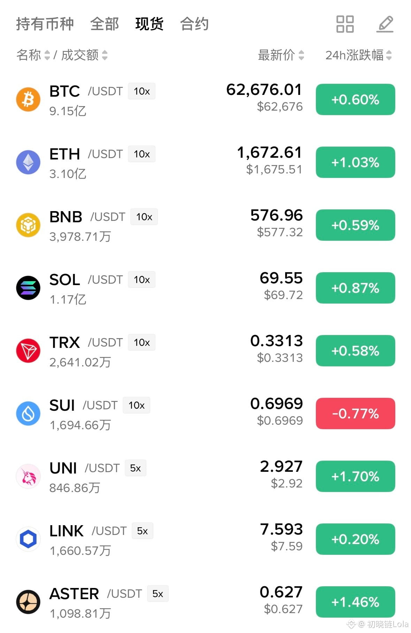Sort the list by 成交额 arrows
The width and height of the screenshot is (411, 633).
(105, 55)
